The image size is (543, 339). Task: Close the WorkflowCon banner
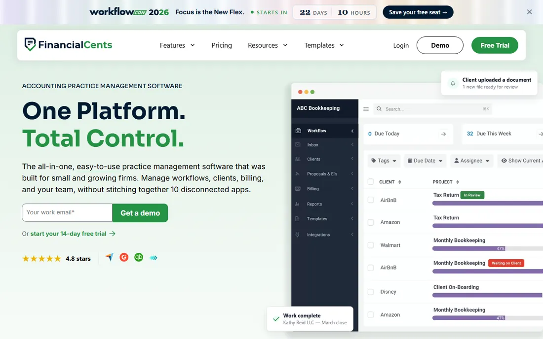pos(529,12)
